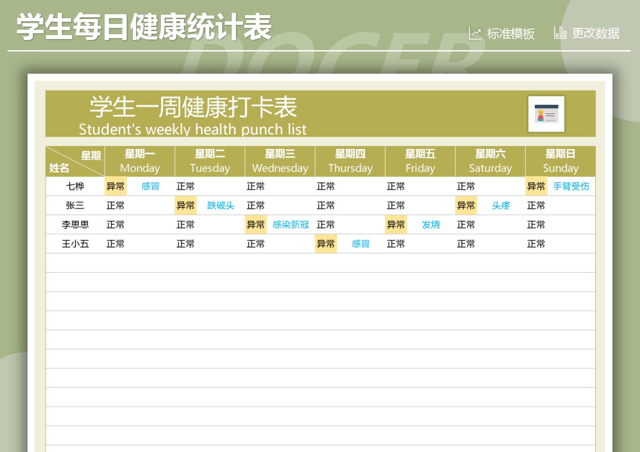Click the 感冒 note for 七桦 on Monday

point(149,186)
